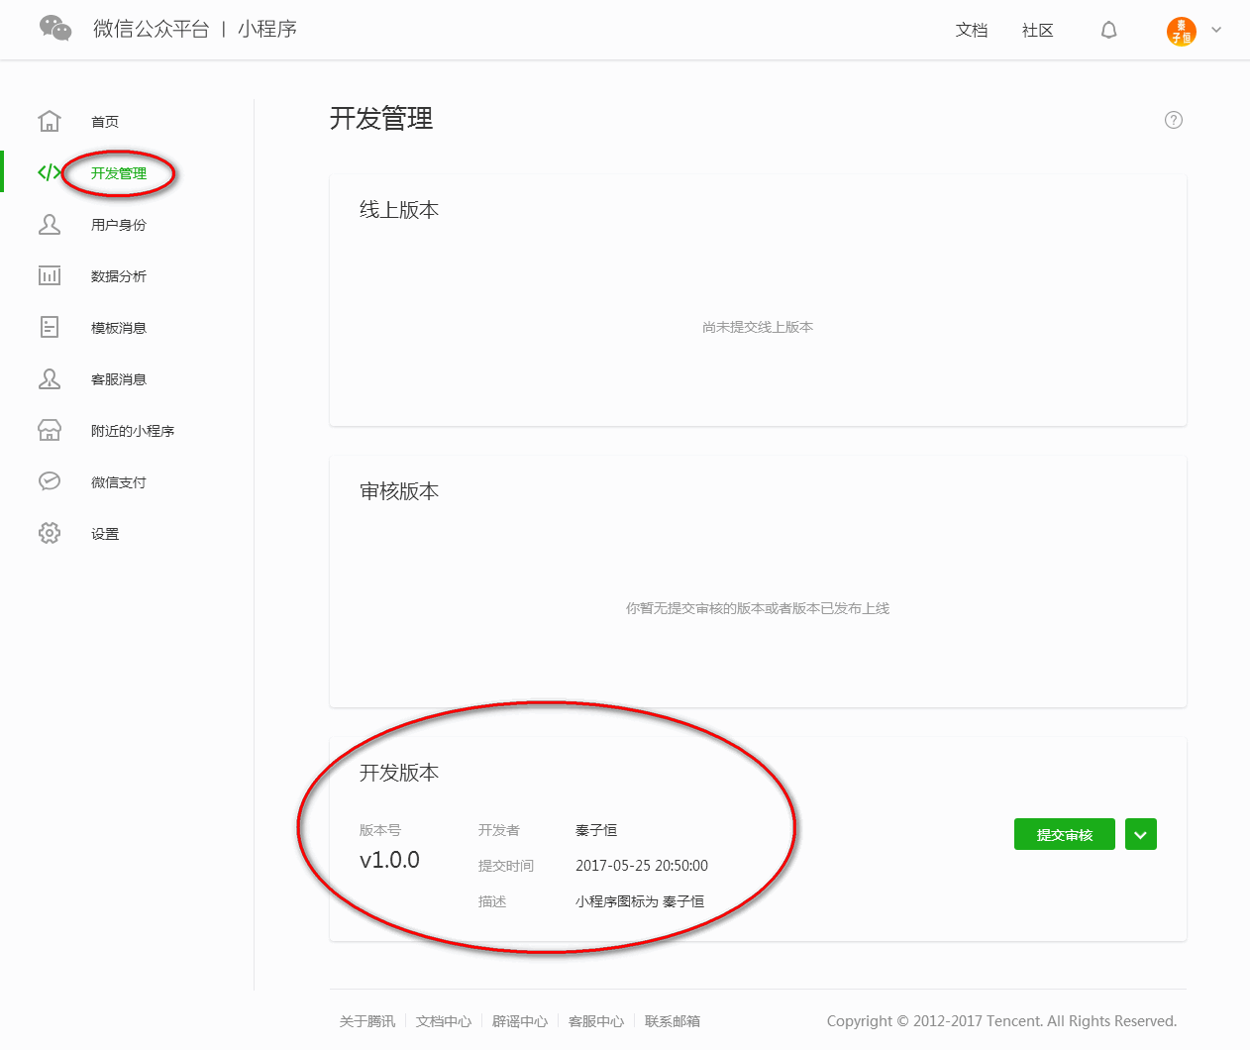Click the help question mark icon

1174,120
